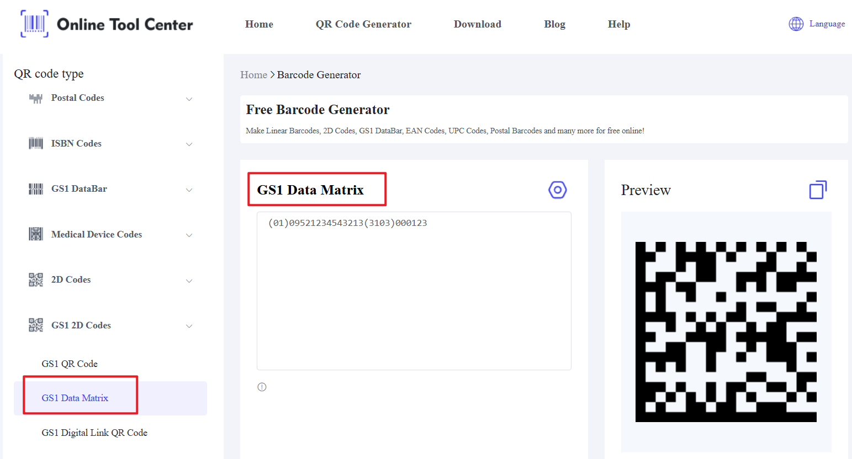Expand the ISBN Codes chevron
The image size is (852, 459).
[x=189, y=144]
